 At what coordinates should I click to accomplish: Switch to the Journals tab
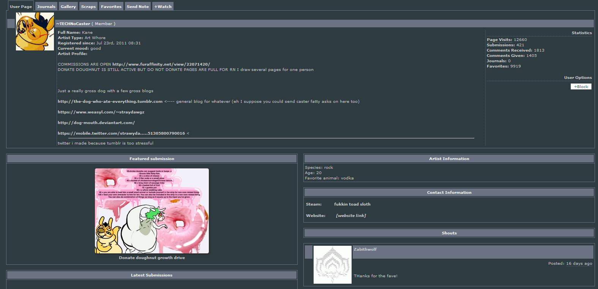coord(46,6)
